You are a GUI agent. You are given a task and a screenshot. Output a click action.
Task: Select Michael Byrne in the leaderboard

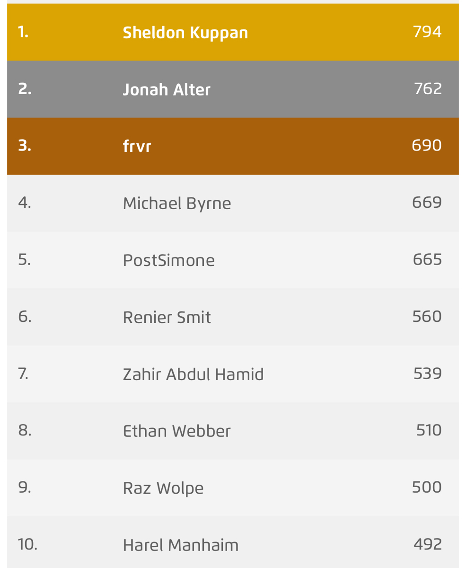tap(177, 204)
